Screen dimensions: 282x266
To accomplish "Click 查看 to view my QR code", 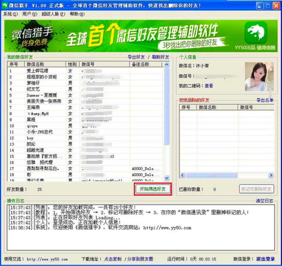I will (209, 86).
